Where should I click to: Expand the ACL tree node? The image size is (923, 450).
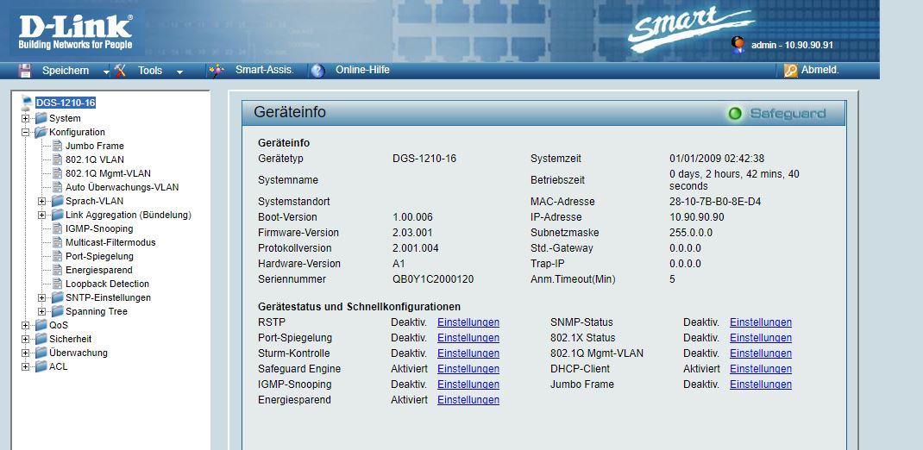coord(25,366)
